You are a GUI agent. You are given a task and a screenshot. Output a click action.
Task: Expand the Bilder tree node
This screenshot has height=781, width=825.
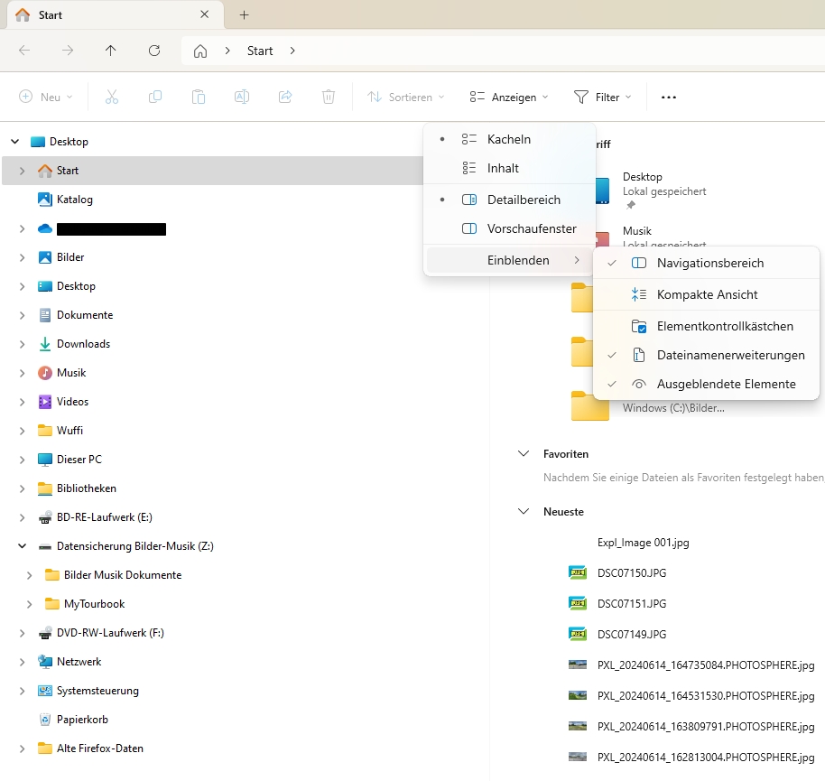click(x=22, y=257)
